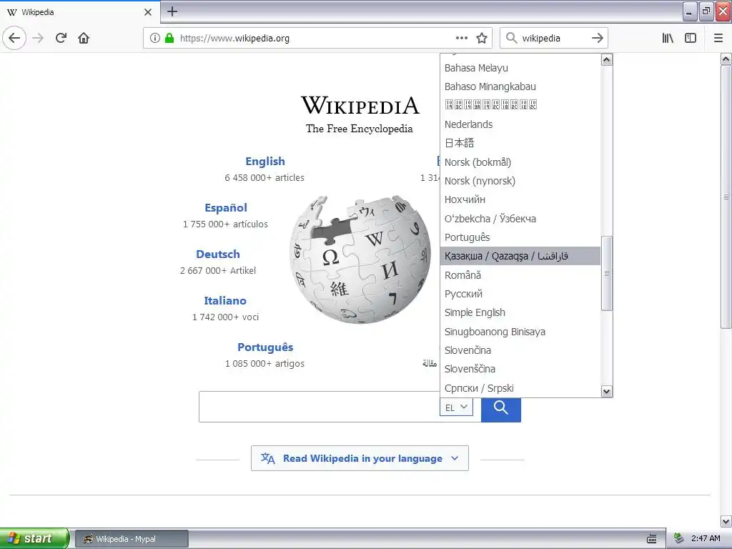732x549 pixels.
Task: Open the Windows start button
Action: 34,538
